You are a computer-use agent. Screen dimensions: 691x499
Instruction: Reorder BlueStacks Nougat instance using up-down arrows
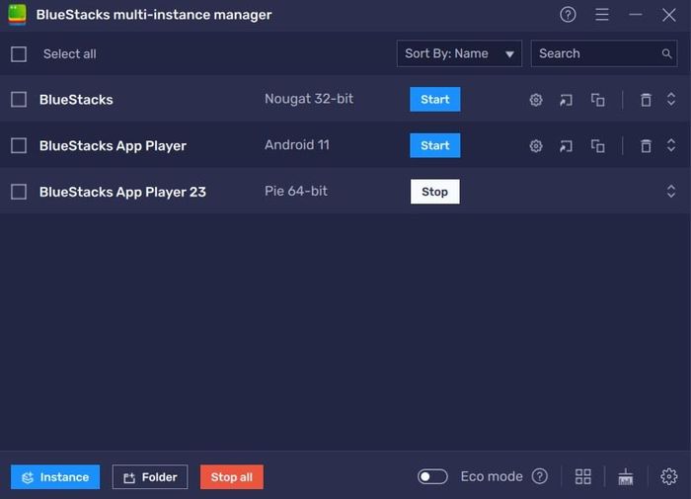click(x=670, y=99)
